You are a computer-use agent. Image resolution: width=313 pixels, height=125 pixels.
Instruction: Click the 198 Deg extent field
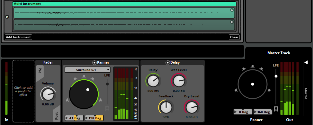94,118
